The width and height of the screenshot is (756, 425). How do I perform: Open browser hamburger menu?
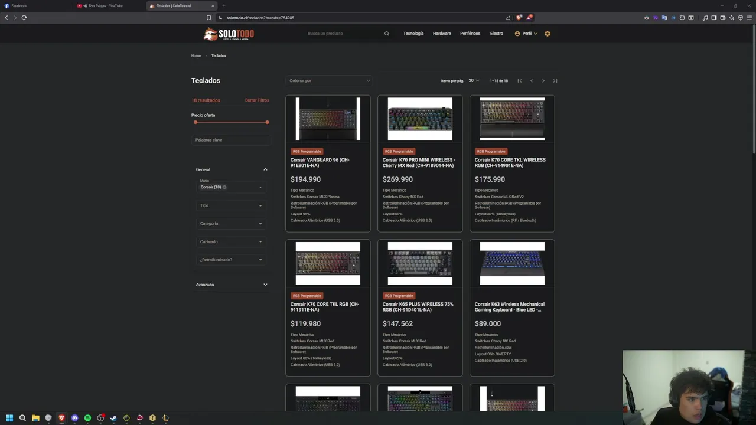click(x=750, y=18)
